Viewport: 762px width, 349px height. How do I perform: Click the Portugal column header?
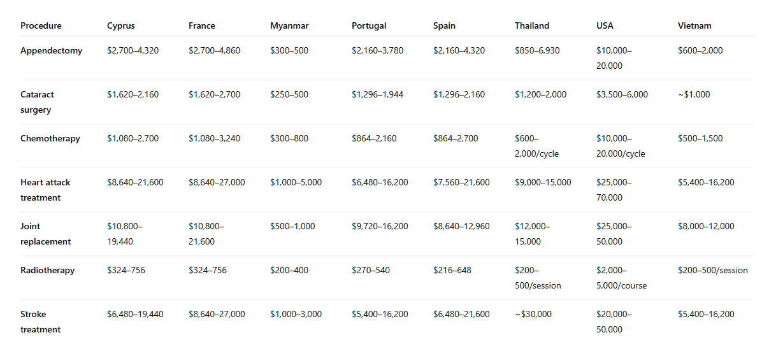point(369,25)
